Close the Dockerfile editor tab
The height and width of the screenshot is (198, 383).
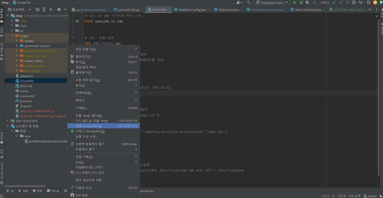point(169,10)
